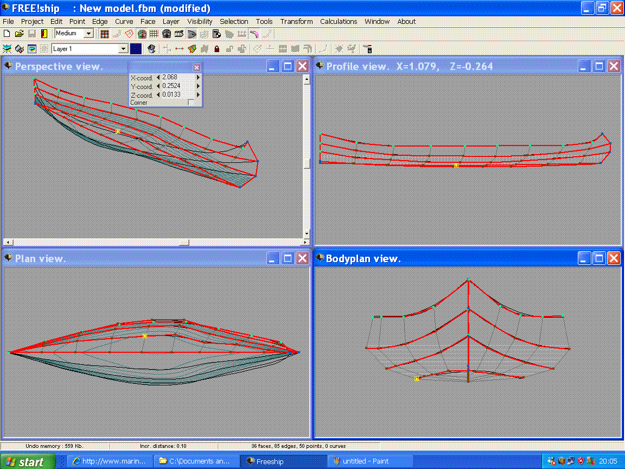Click the red edge with points icon

[x=180, y=49]
